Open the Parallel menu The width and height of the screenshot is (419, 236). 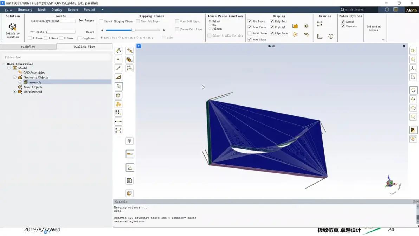pyautogui.click(x=89, y=9)
